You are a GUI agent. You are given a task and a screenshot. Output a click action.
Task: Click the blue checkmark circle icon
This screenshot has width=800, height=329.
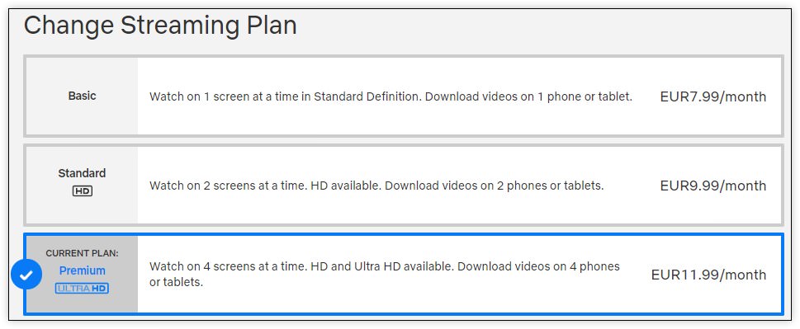(26, 275)
